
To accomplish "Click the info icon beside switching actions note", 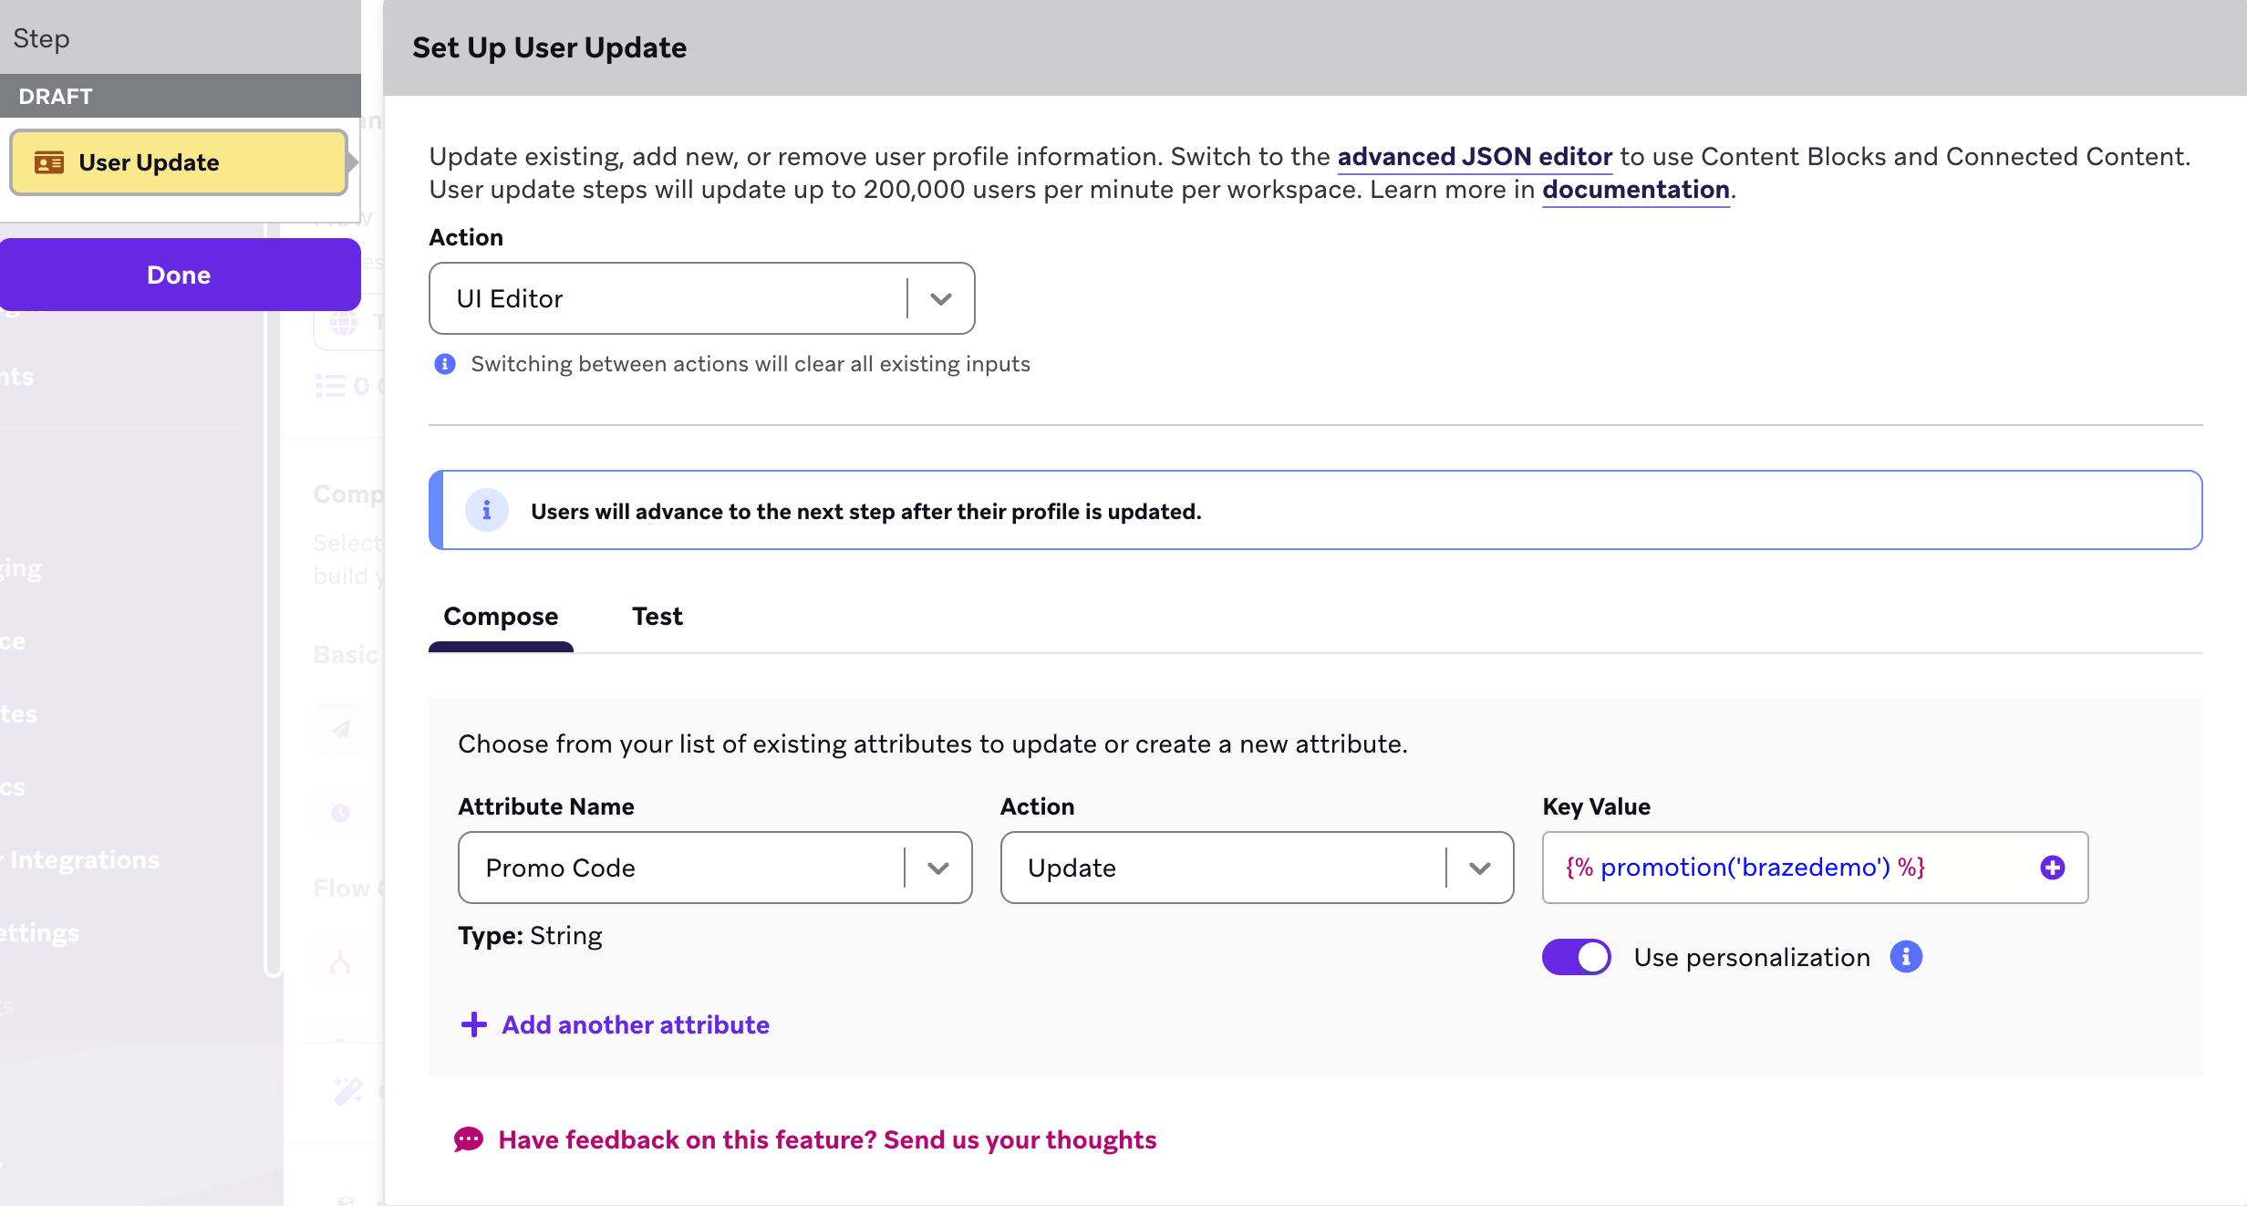I will point(445,364).
